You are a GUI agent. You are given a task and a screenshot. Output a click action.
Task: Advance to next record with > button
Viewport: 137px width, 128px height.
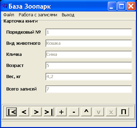coord(36,112)
